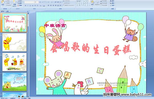Toggle Italic formatting
Image resolution: width=154 pixels, height=99 pixels.
coord(28,6)
